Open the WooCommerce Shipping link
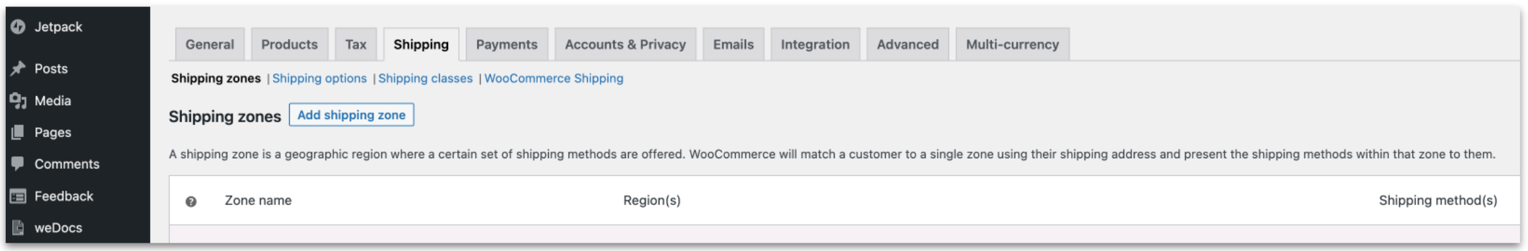This screenshot has width=1528, height=251. (x=554, y=78)
